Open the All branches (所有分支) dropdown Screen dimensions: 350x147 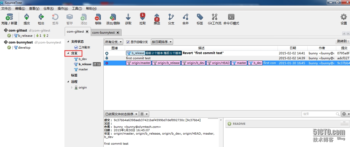point(114,42)
